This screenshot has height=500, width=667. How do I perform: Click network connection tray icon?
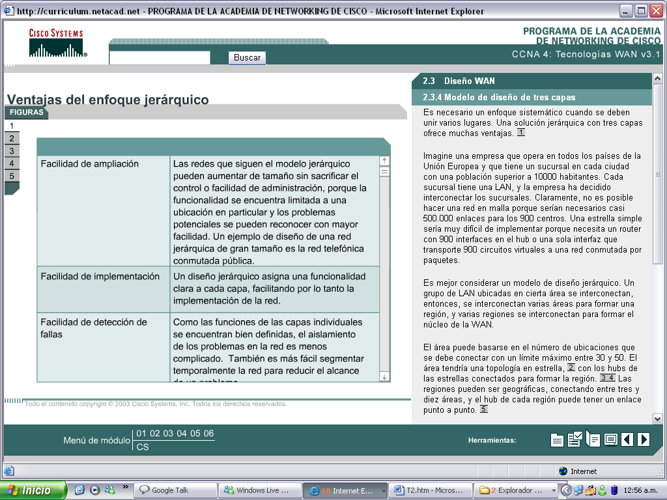[x=578, y=490]
